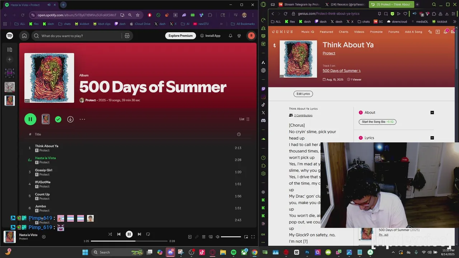Open Spotify Friend Activity icon

(239, 36)
